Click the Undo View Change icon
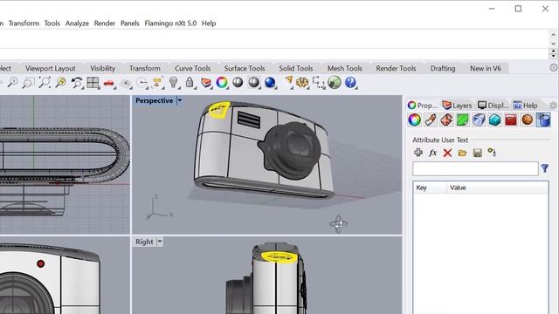The height and width of the screenshot is (314, 559). tap(77, 83)
